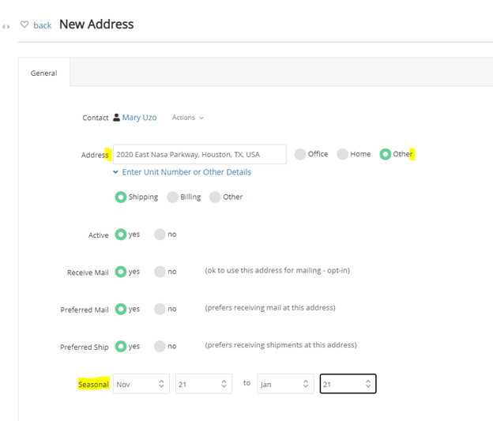This screenshot has height=421, width=493.
Task: Click the New Address page title
Action: click(96, 24)
